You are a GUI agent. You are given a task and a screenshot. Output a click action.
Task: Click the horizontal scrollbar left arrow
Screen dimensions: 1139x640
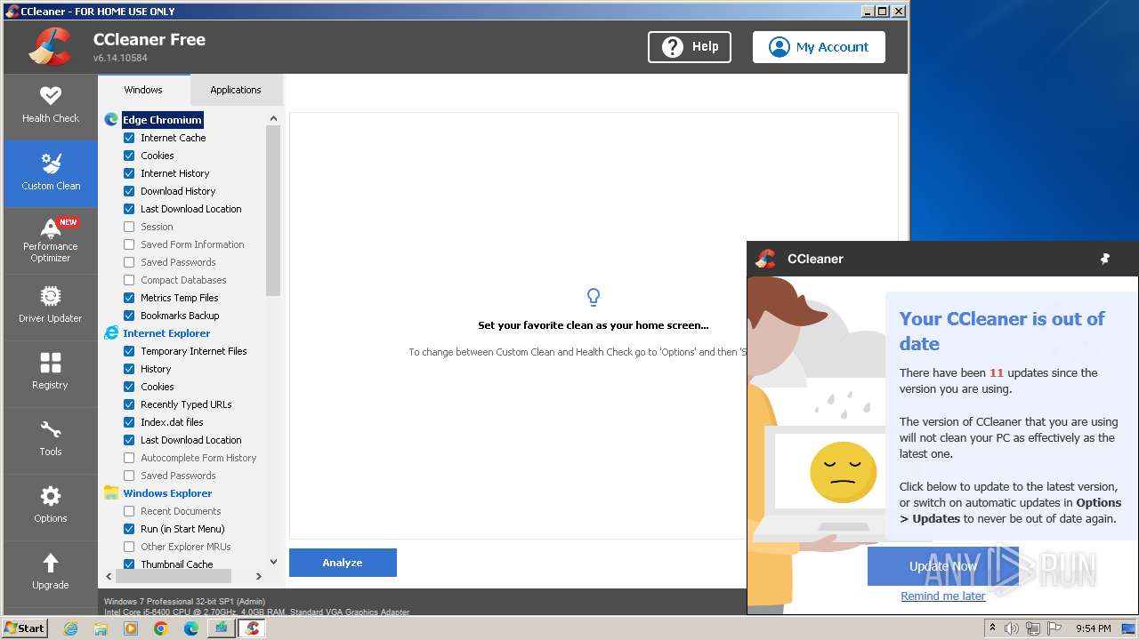pyautogui.click(x=109, y=576)
